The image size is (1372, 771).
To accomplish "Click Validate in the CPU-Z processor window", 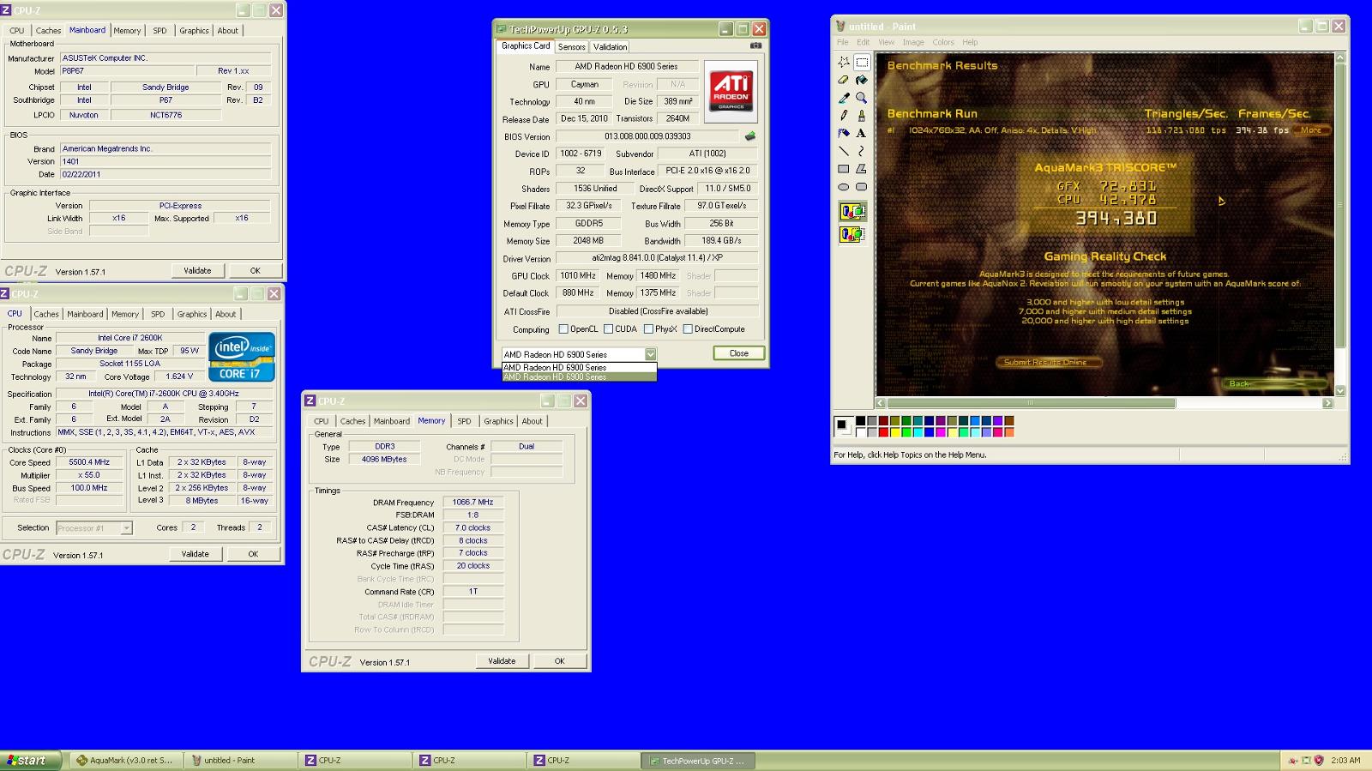I will tap(196, 554).
